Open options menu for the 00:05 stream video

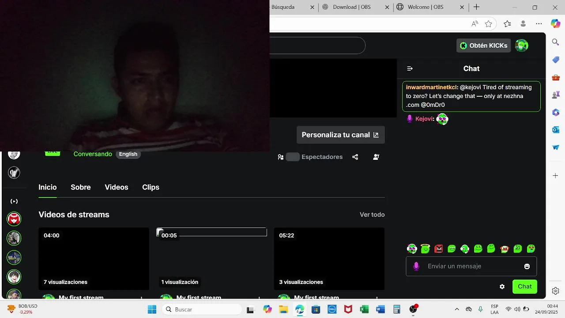click(x=259, y=299)
